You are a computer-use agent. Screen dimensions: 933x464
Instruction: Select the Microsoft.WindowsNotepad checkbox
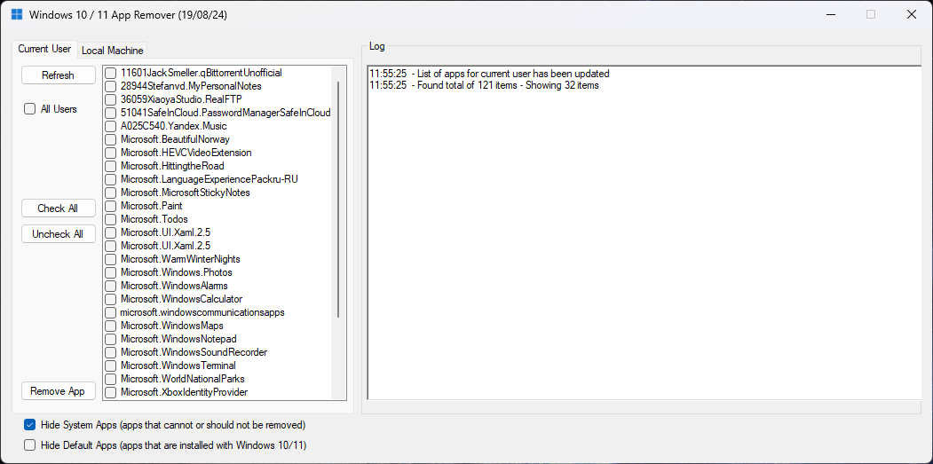pos(110,339)
